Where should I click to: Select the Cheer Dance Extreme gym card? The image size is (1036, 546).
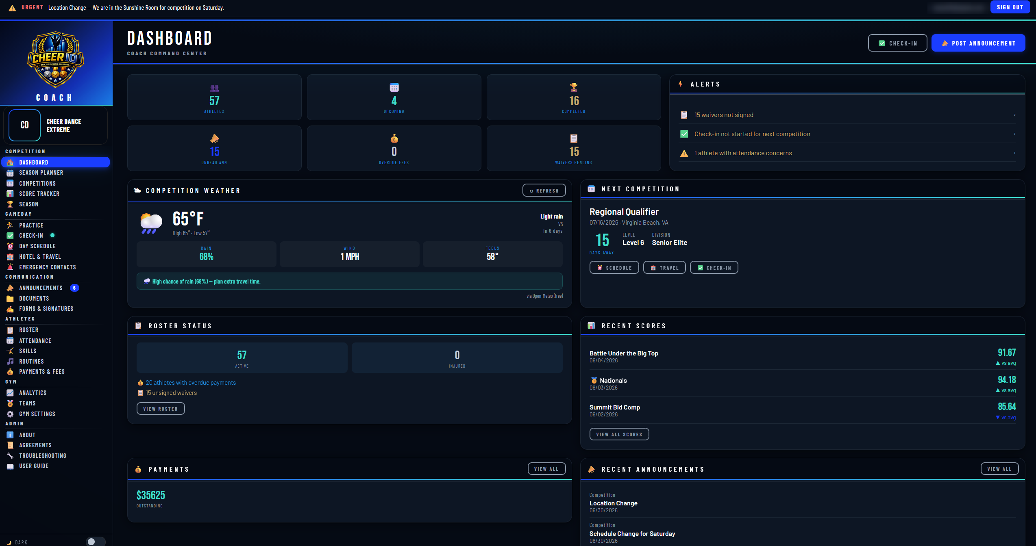click(x=56, y=126)
